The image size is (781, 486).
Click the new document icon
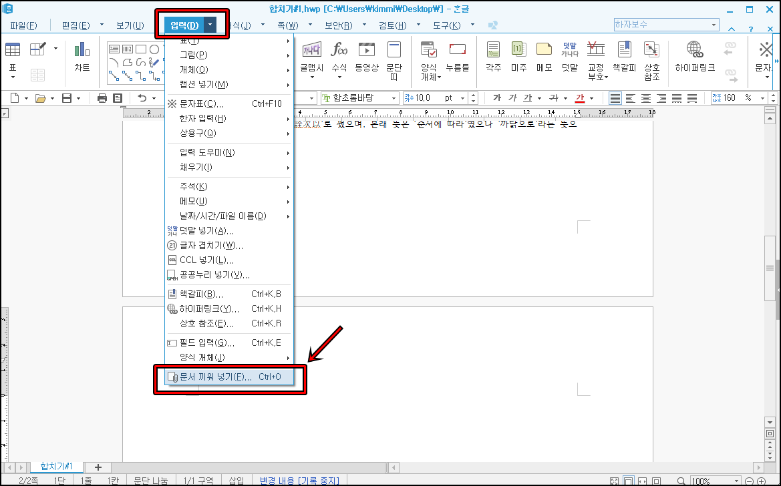(x=15, y=98)
